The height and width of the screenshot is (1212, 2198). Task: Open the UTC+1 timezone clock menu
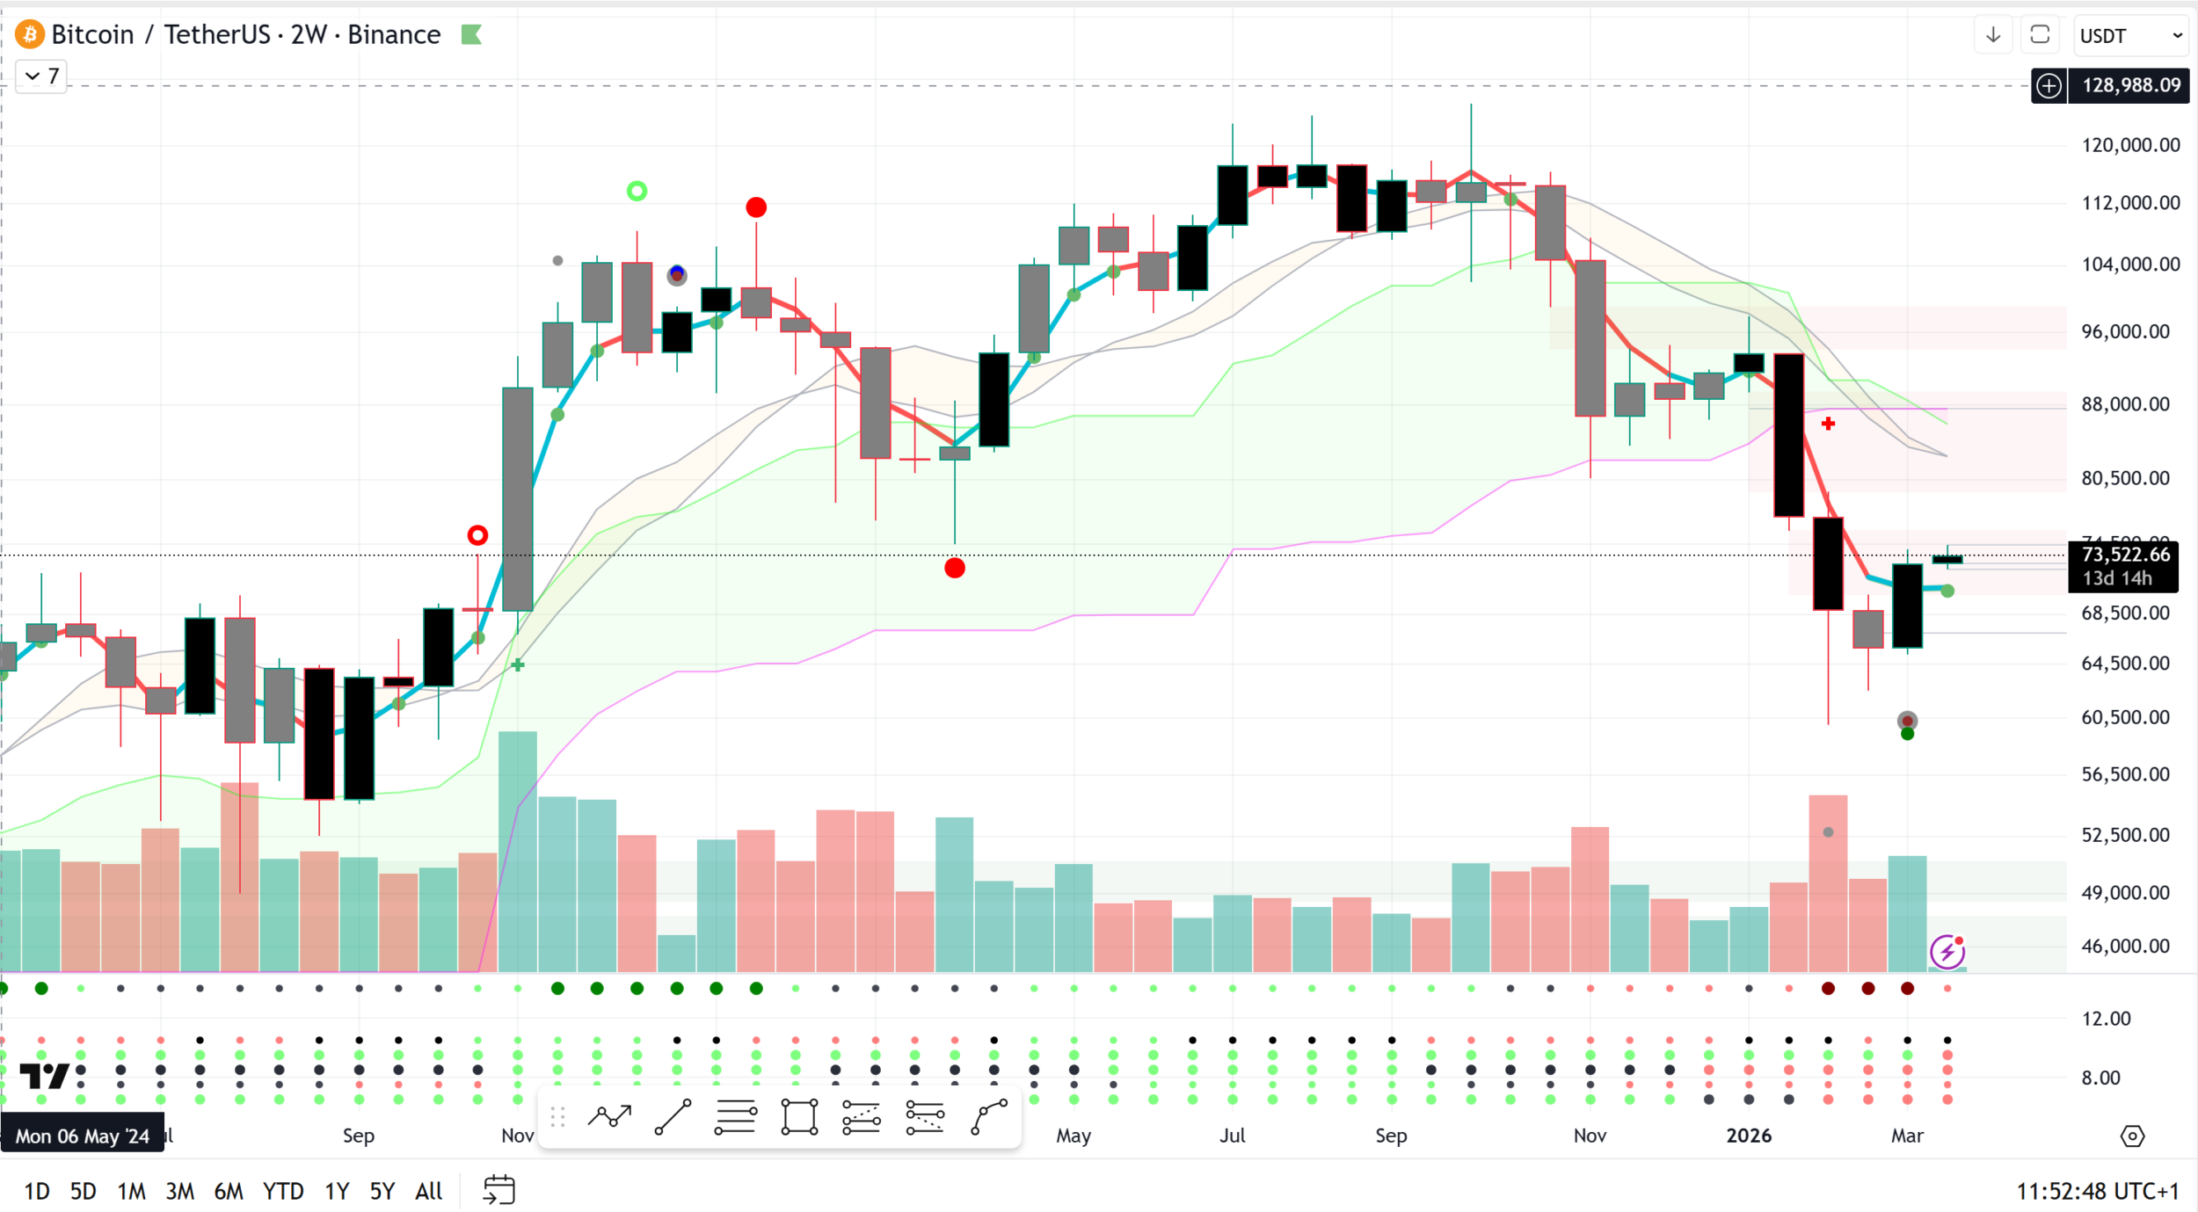(2097, 1191)
